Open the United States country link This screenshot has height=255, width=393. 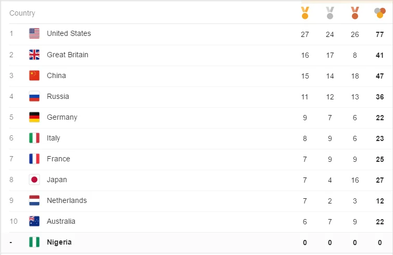[x=69, y=33]
